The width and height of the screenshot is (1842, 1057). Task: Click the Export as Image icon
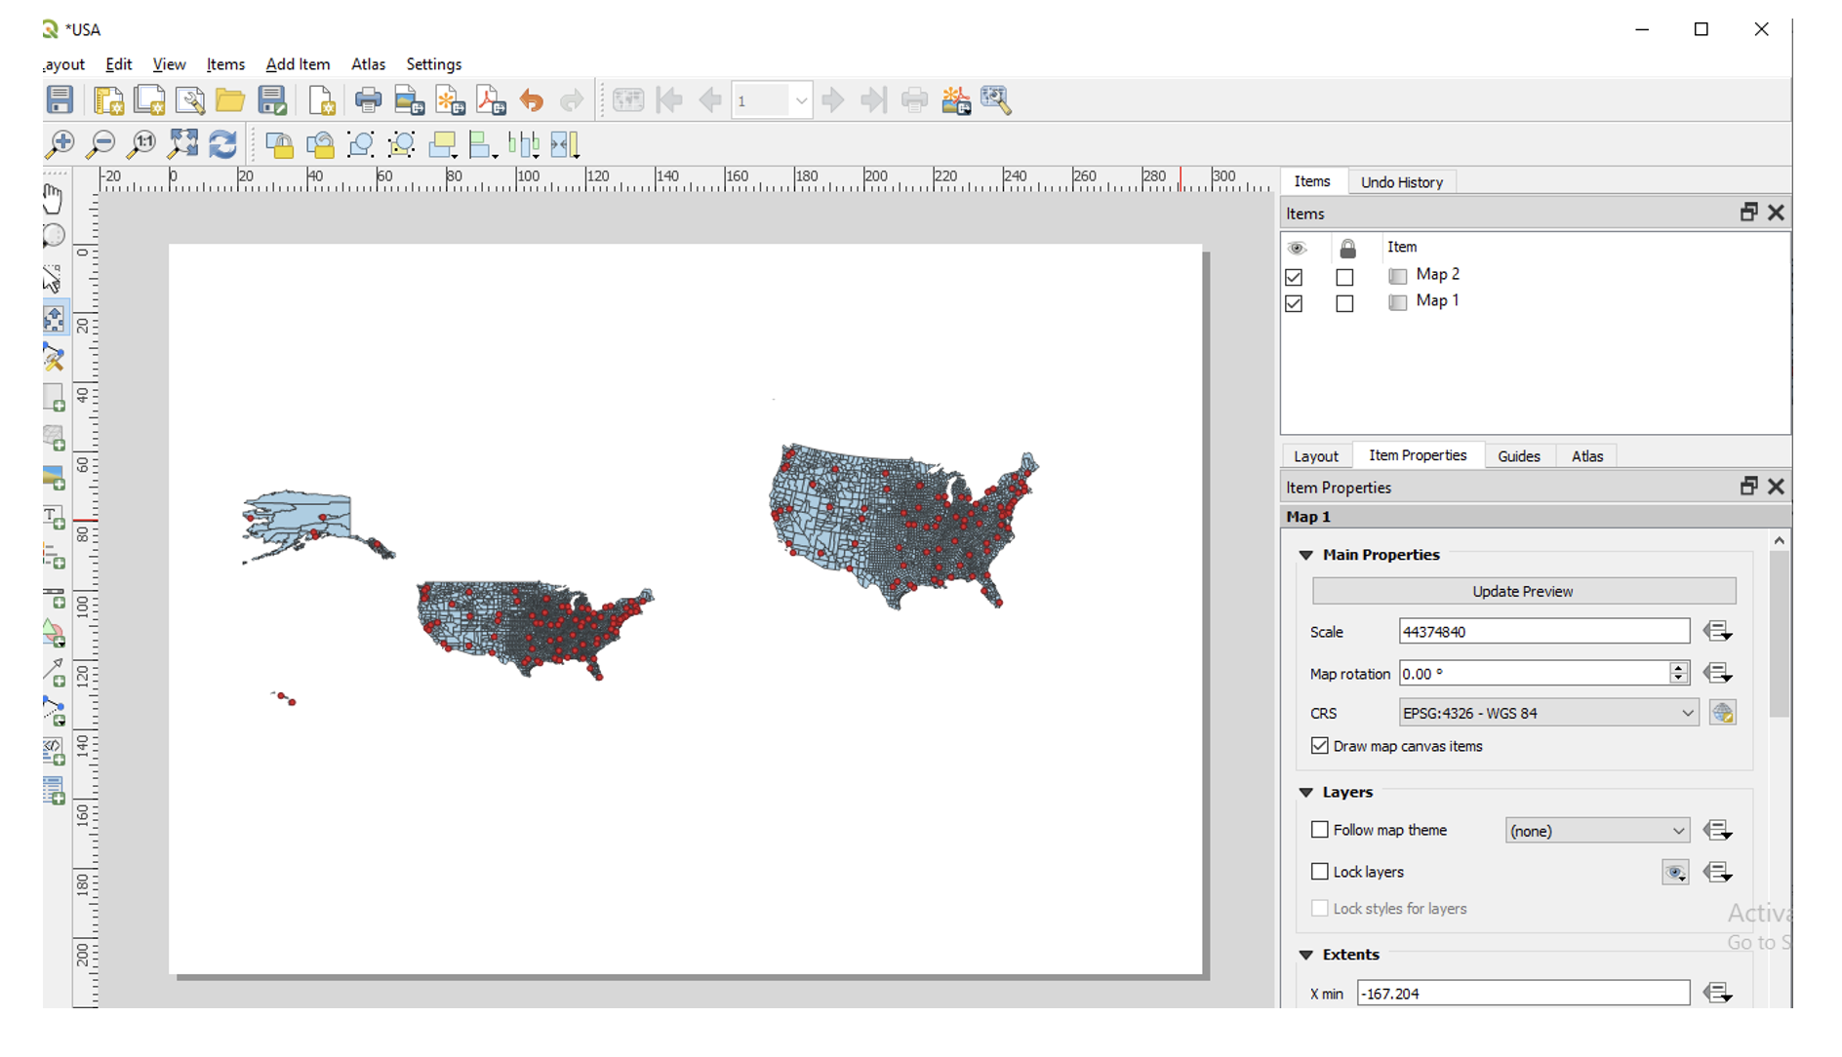[x=409, y=99]
